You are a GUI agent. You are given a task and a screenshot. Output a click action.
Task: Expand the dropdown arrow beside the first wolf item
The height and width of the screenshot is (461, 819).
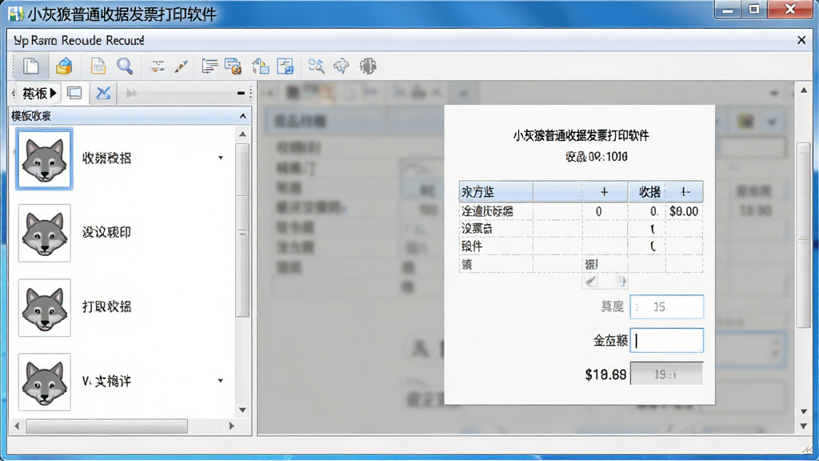(221, 158)
